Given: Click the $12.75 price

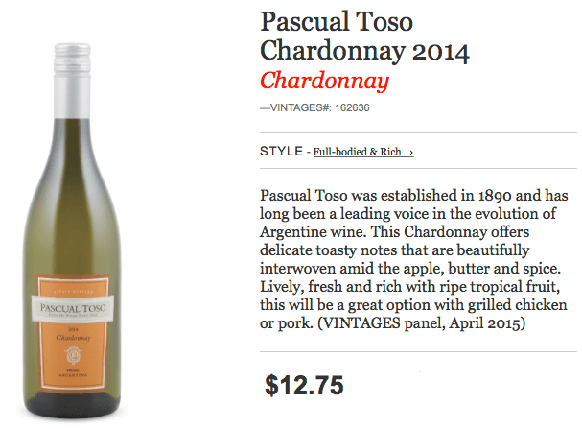Looking at the screenshot, I should [304, 385].
